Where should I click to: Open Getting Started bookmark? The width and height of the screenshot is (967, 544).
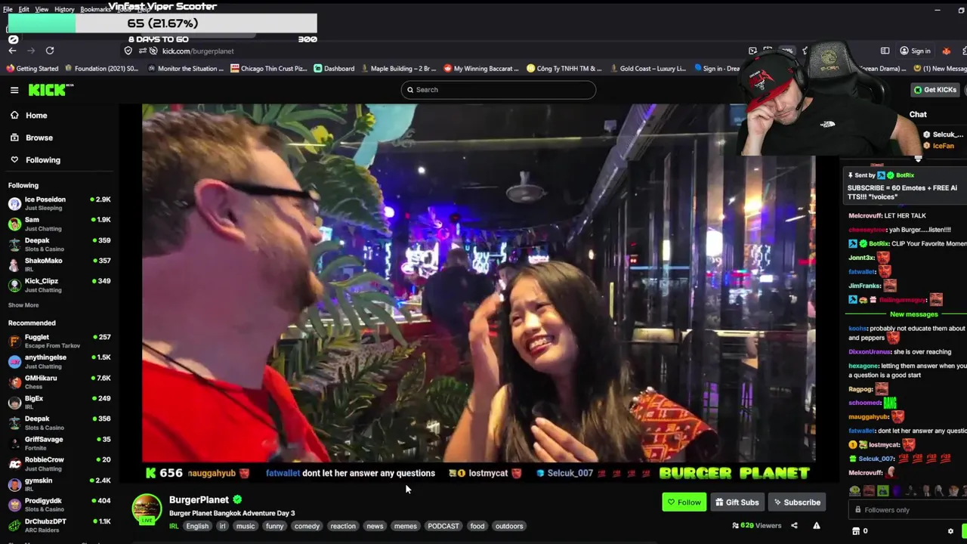pos(32,69)
